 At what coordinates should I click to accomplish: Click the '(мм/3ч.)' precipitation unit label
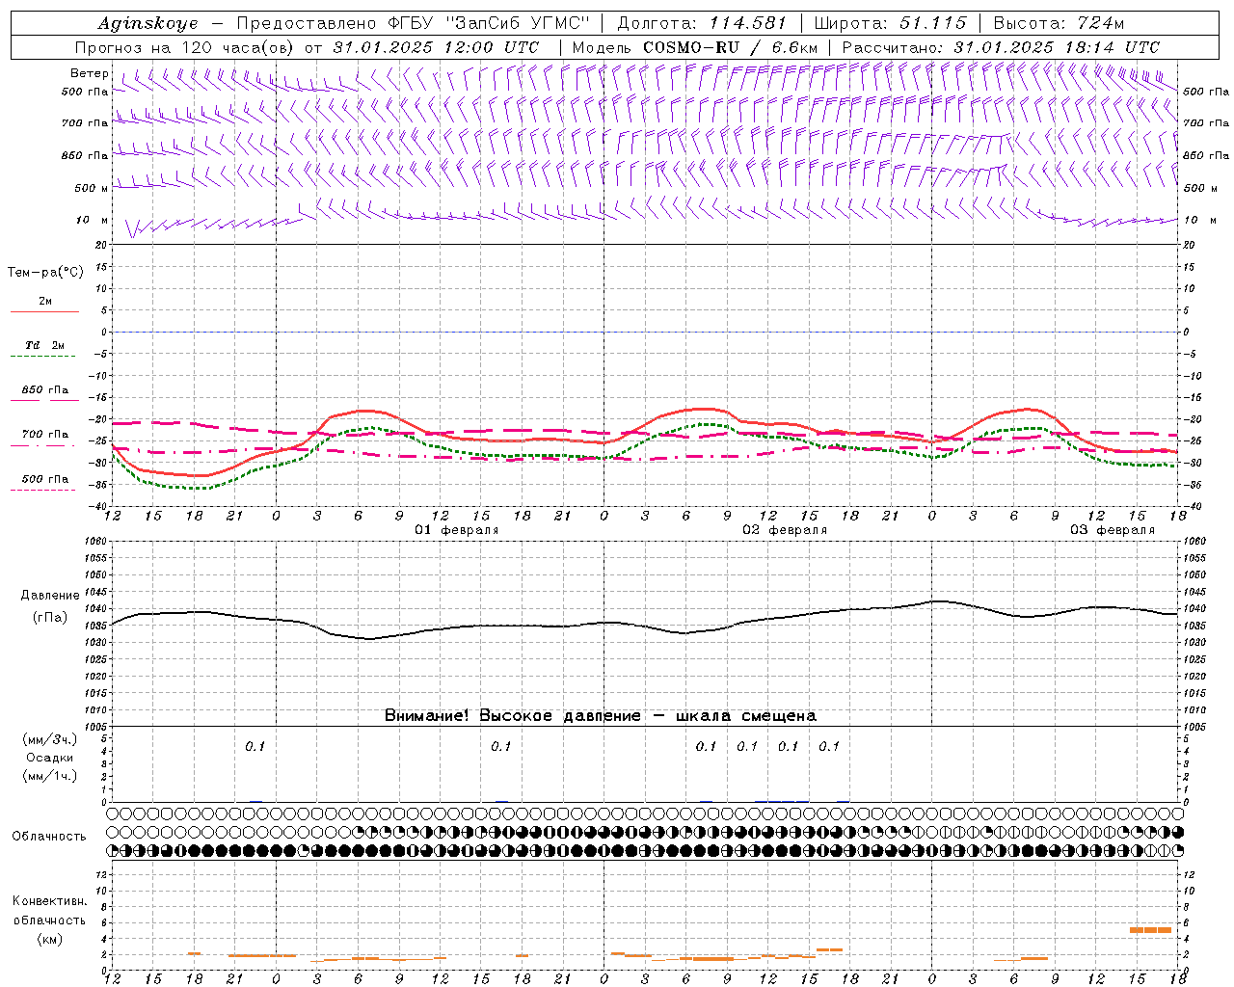tap(50, 739)
